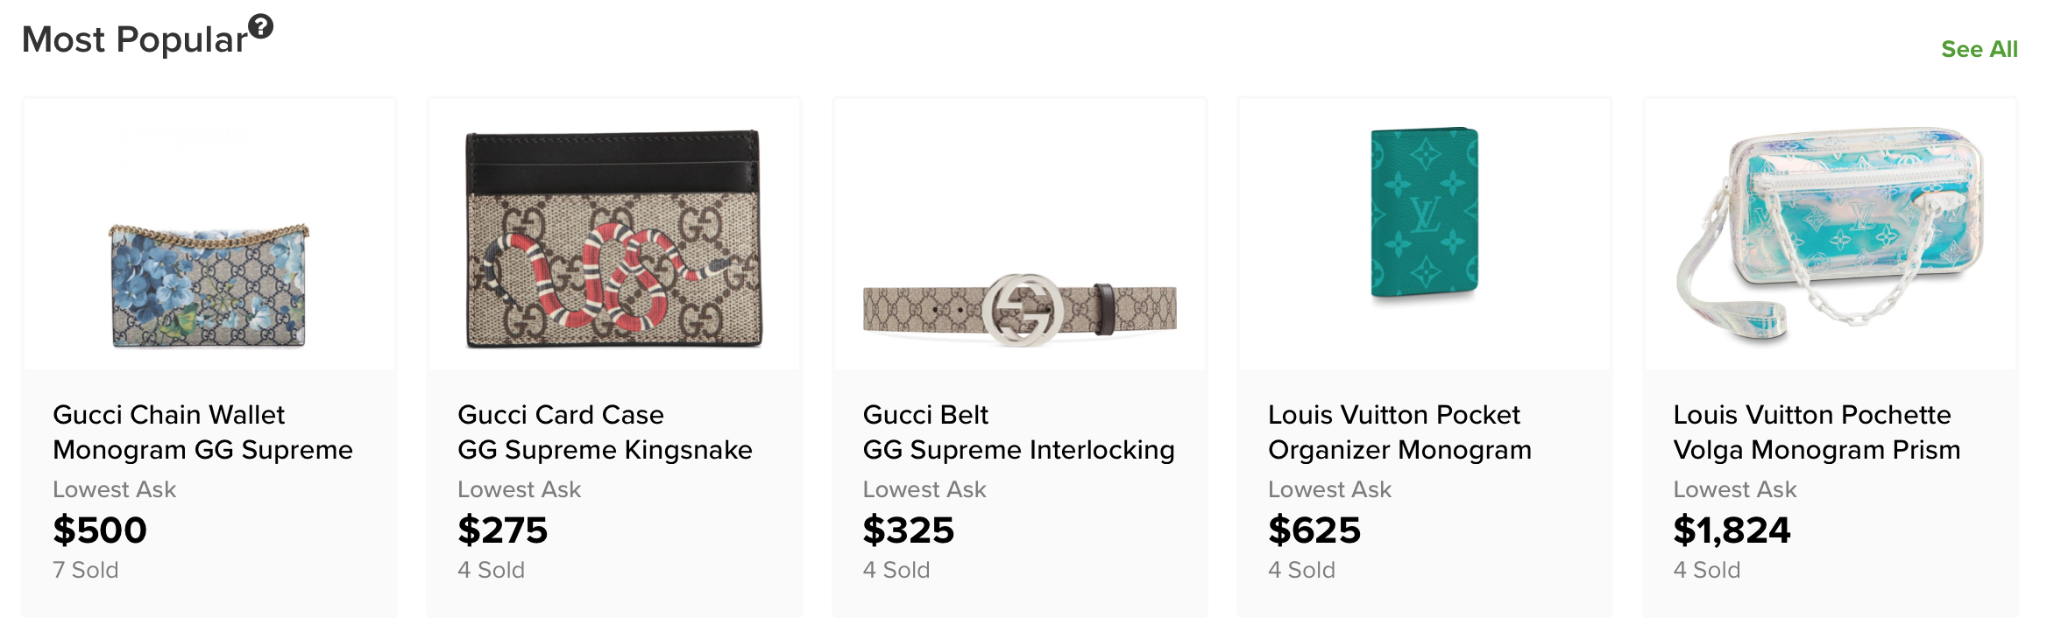
Task: Click the 7 Sold label
Action: pyautogui.click(x=86, y=570)
